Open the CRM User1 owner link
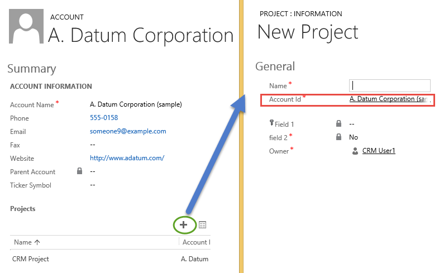 pos(379,151)
